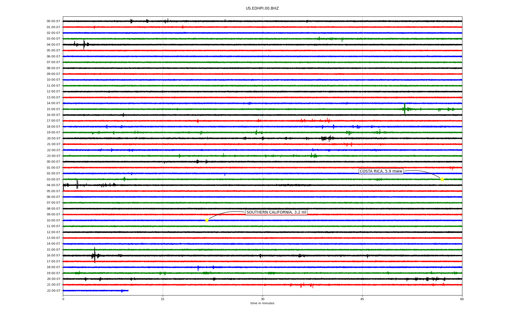Click the 'time in minutes' axis label
Screen dimensions: 525x328
tap(262, 303)
